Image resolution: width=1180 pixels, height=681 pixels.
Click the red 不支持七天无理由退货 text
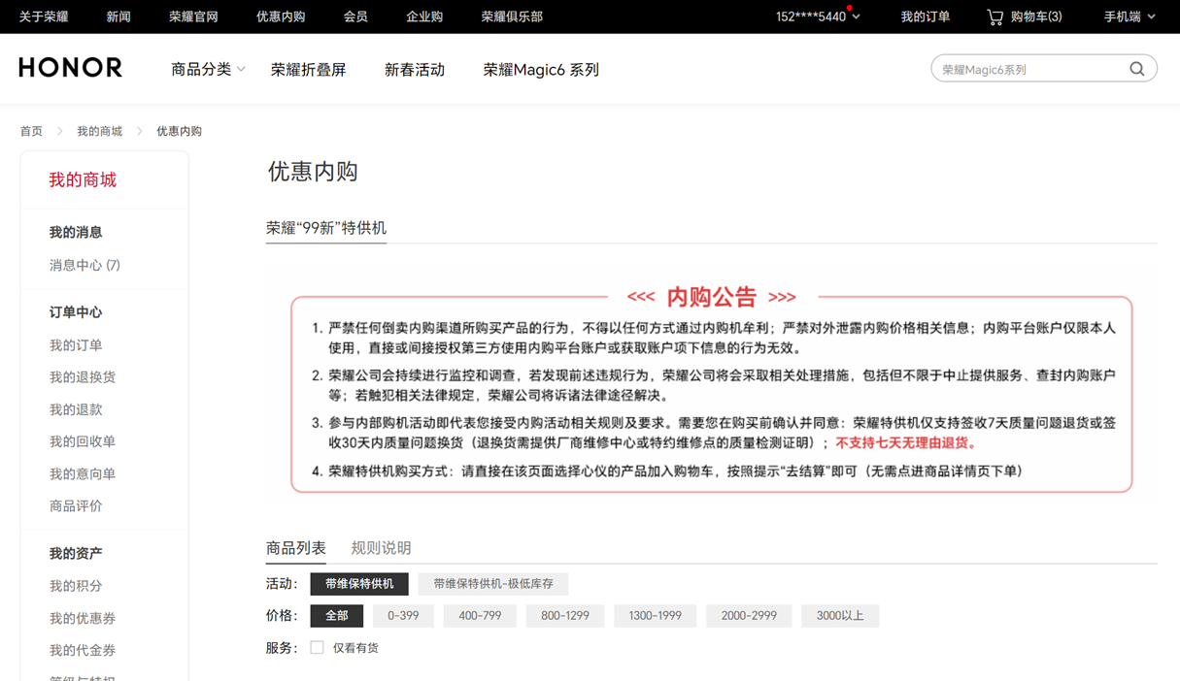click(x=906, y=443)
